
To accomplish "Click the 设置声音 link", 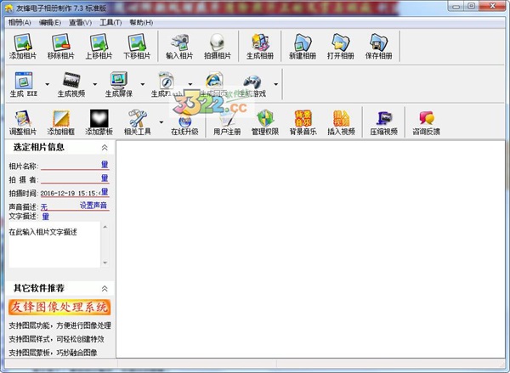I will 93,205.
